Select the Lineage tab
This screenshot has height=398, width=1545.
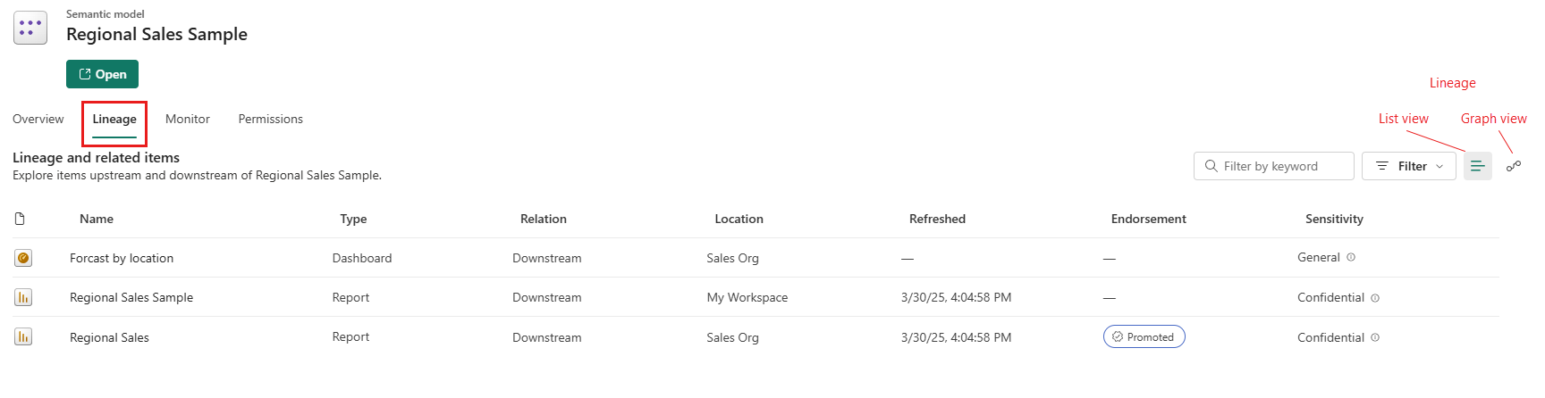click(x=114, y=119)
